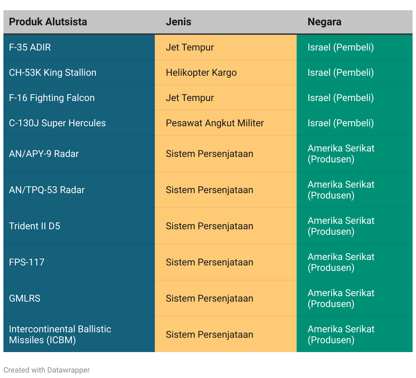Click the AN/APY-9 Radar entry

(44, 154)
